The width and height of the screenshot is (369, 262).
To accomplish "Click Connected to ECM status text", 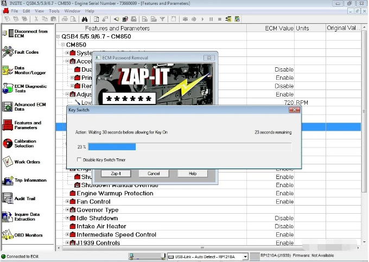I will 23,257.
